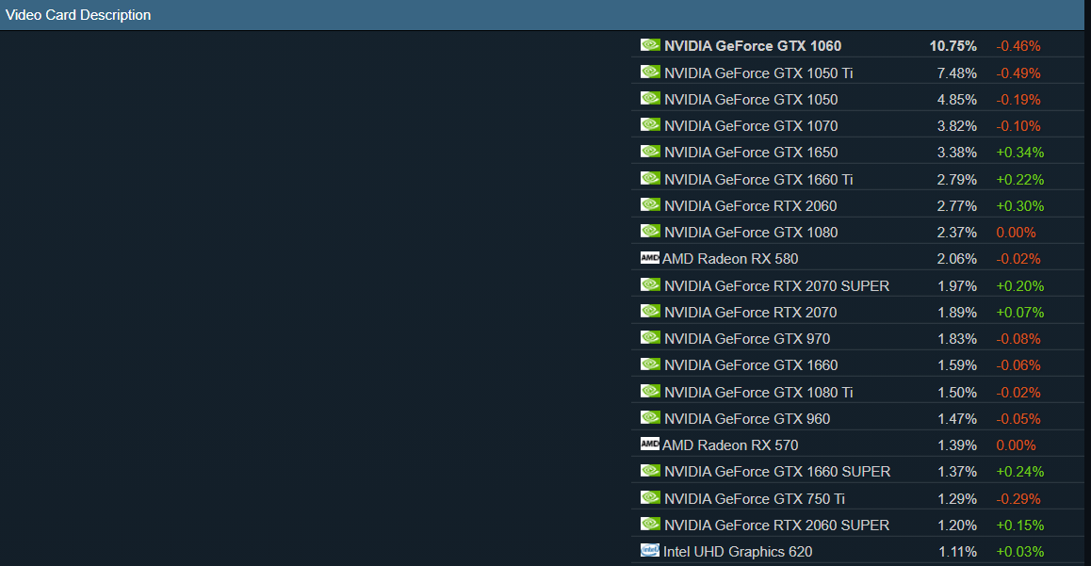Collapse the Video Card Description section header

click(x=78, y=14)
